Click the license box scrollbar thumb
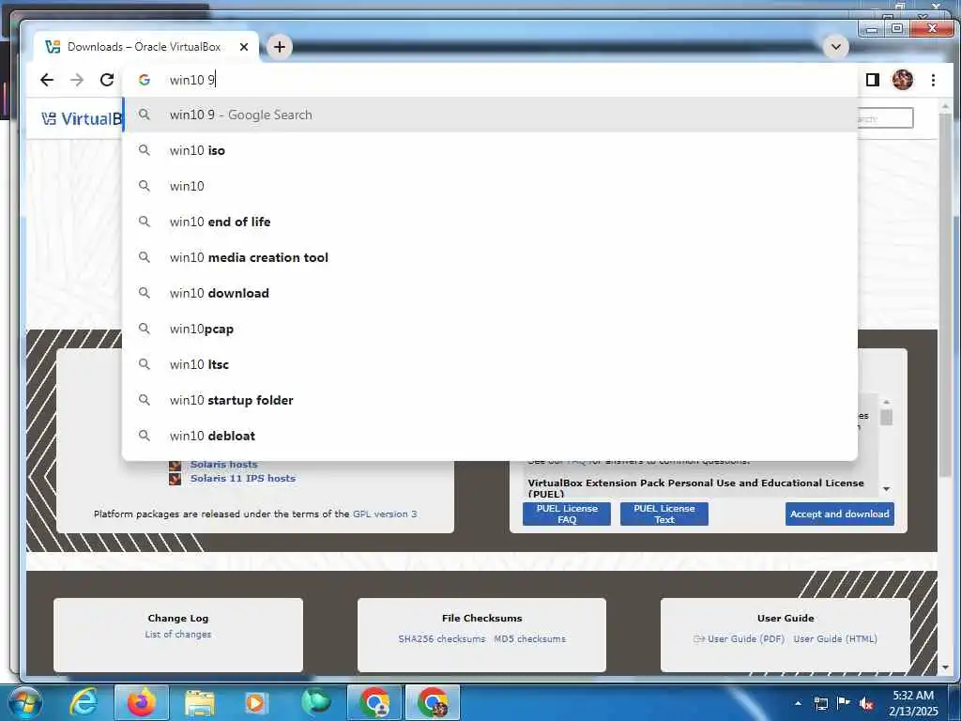Image resolution: width=961 pixels, height=721 pixels. pos(886,417)
